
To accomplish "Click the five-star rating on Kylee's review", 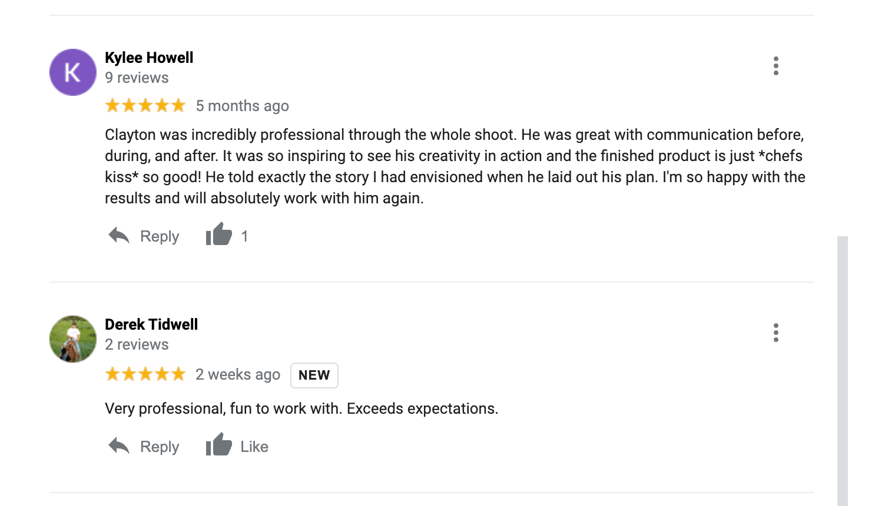I will coord(145,106).
